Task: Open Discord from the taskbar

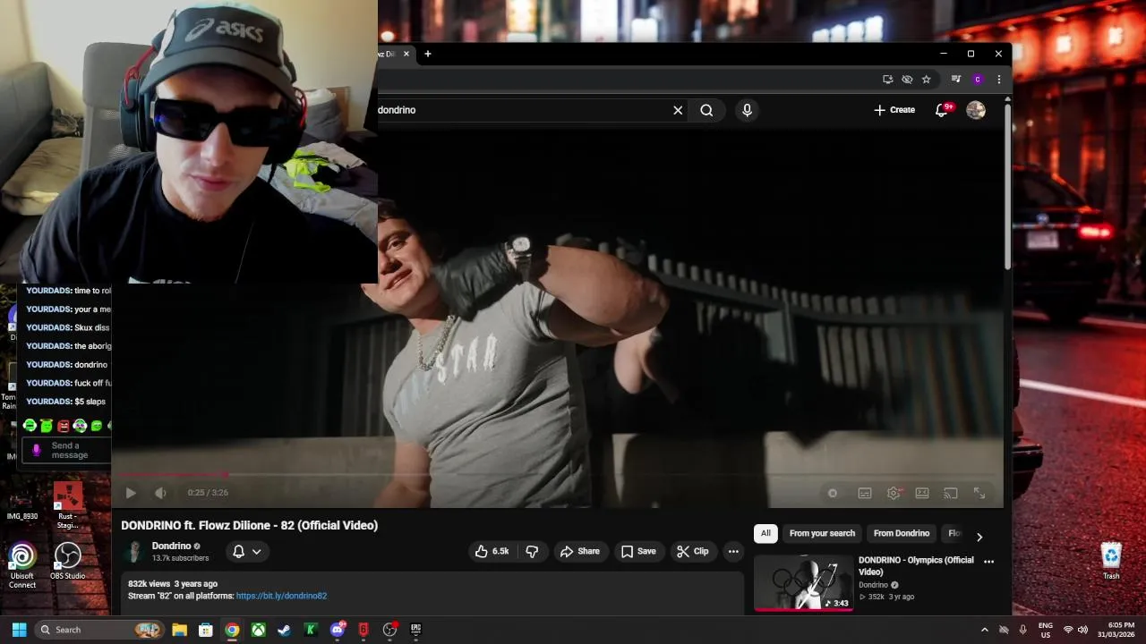Action: (x=338, y=630)
